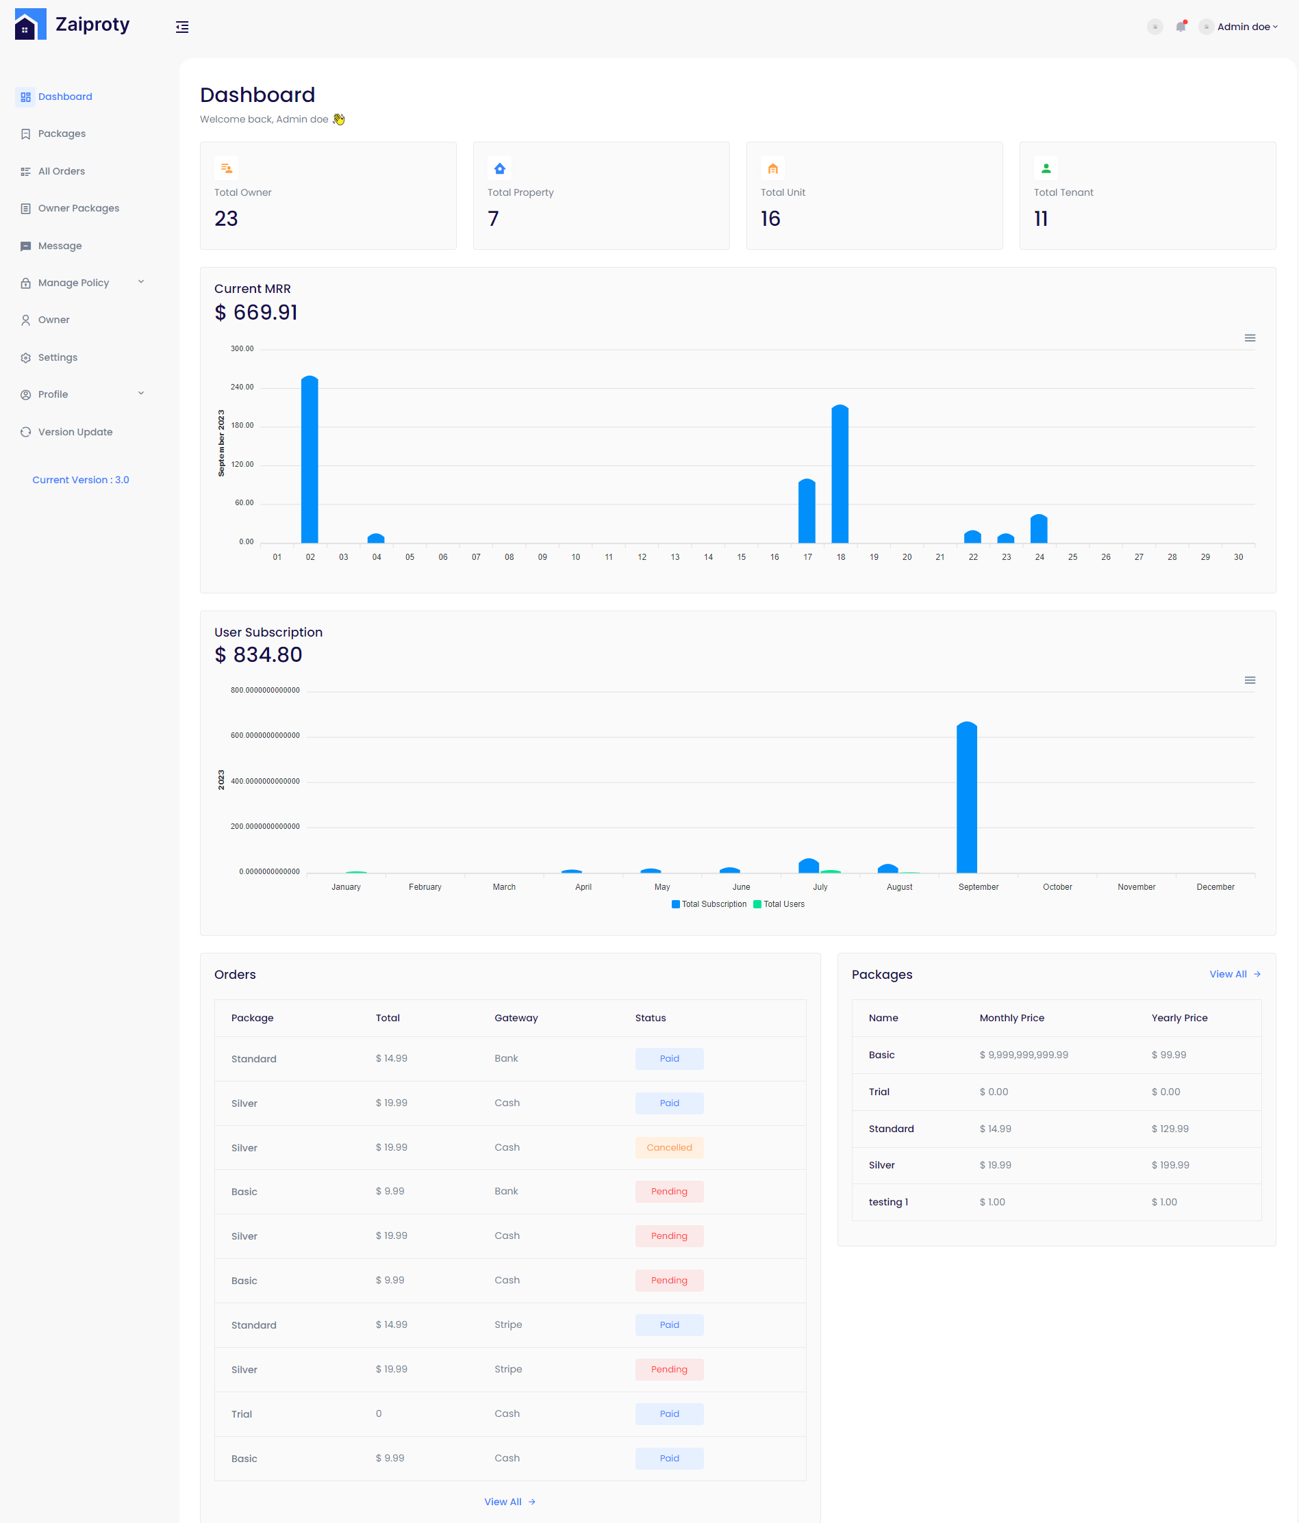1299x1523 pixels.
Task: Click the Dashboard grid icon in sidebar
Action: click(x=26, y=97)
